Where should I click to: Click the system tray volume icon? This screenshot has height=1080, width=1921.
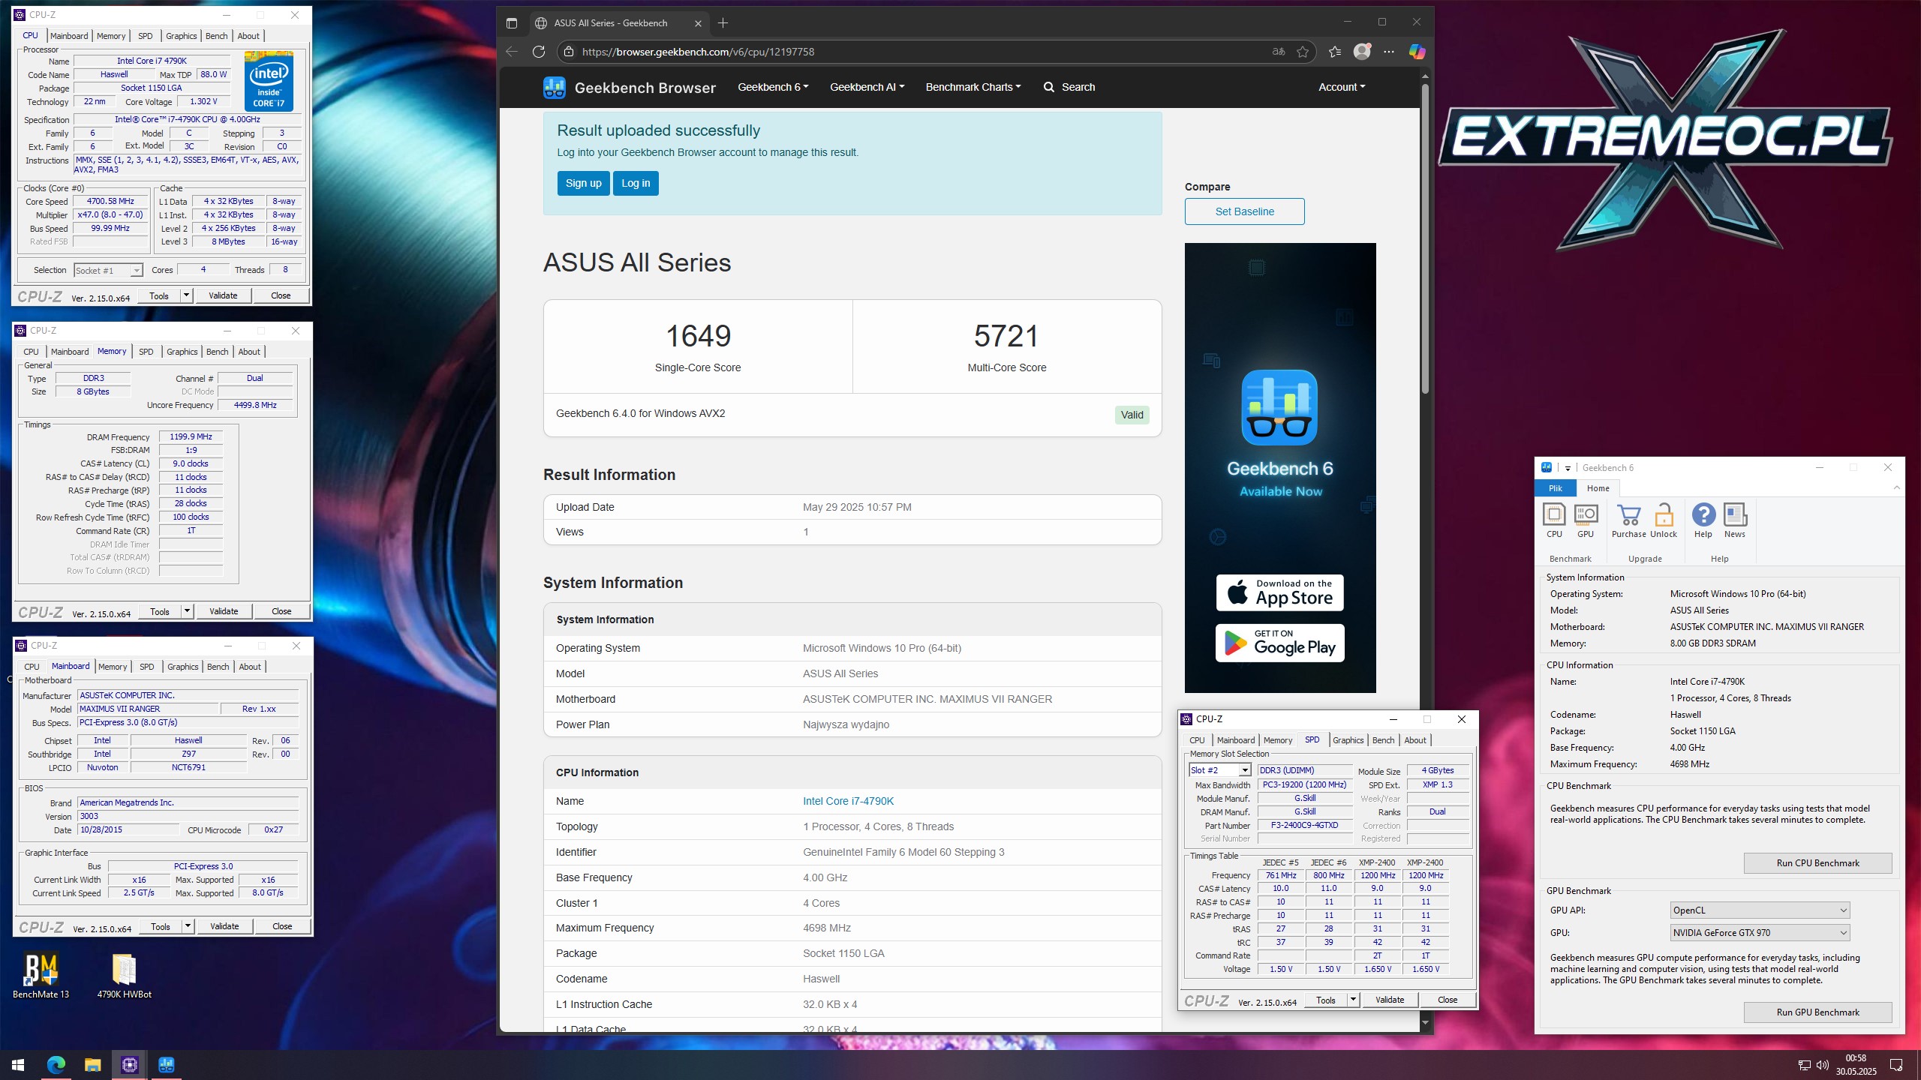point(1823,1065)
